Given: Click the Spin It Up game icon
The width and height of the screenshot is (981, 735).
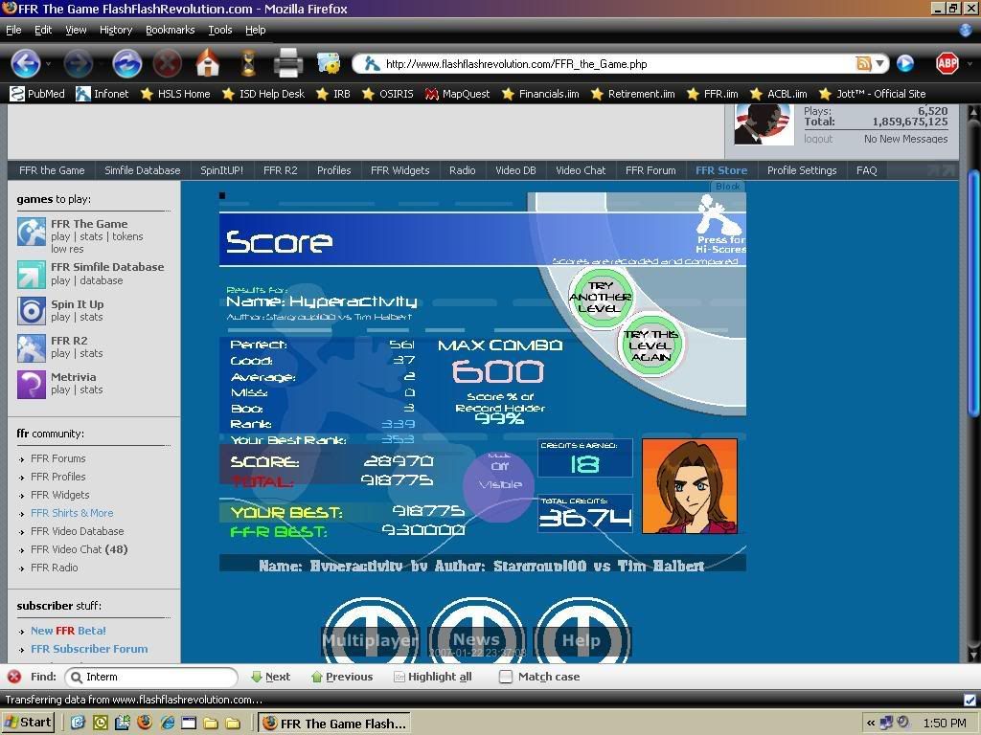Looking at the screenshot, I should coord(32,311).
